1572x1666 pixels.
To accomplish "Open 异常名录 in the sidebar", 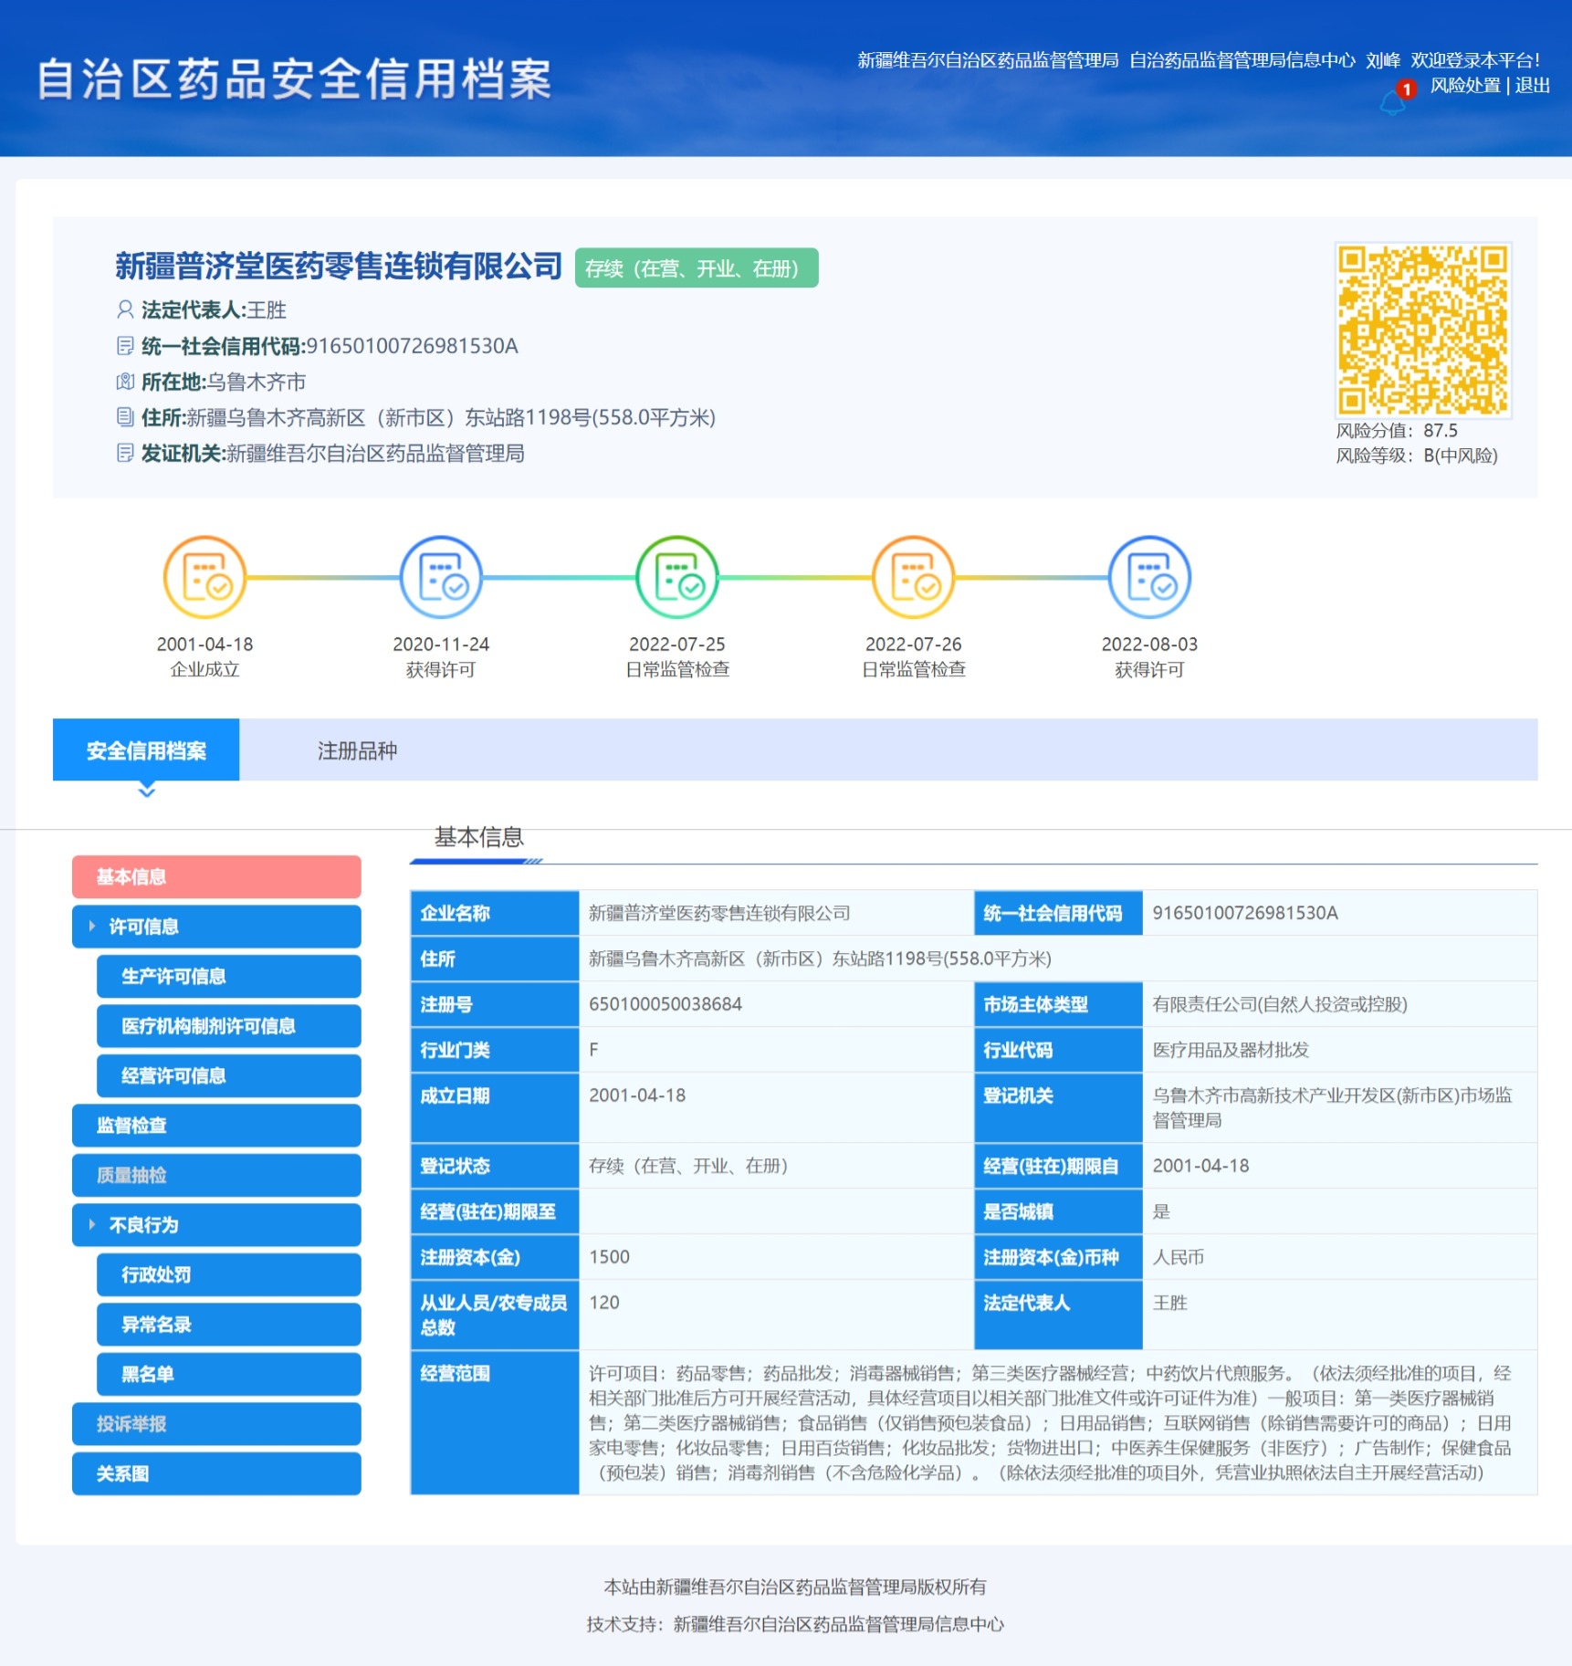I will (x=228, y=1325).
